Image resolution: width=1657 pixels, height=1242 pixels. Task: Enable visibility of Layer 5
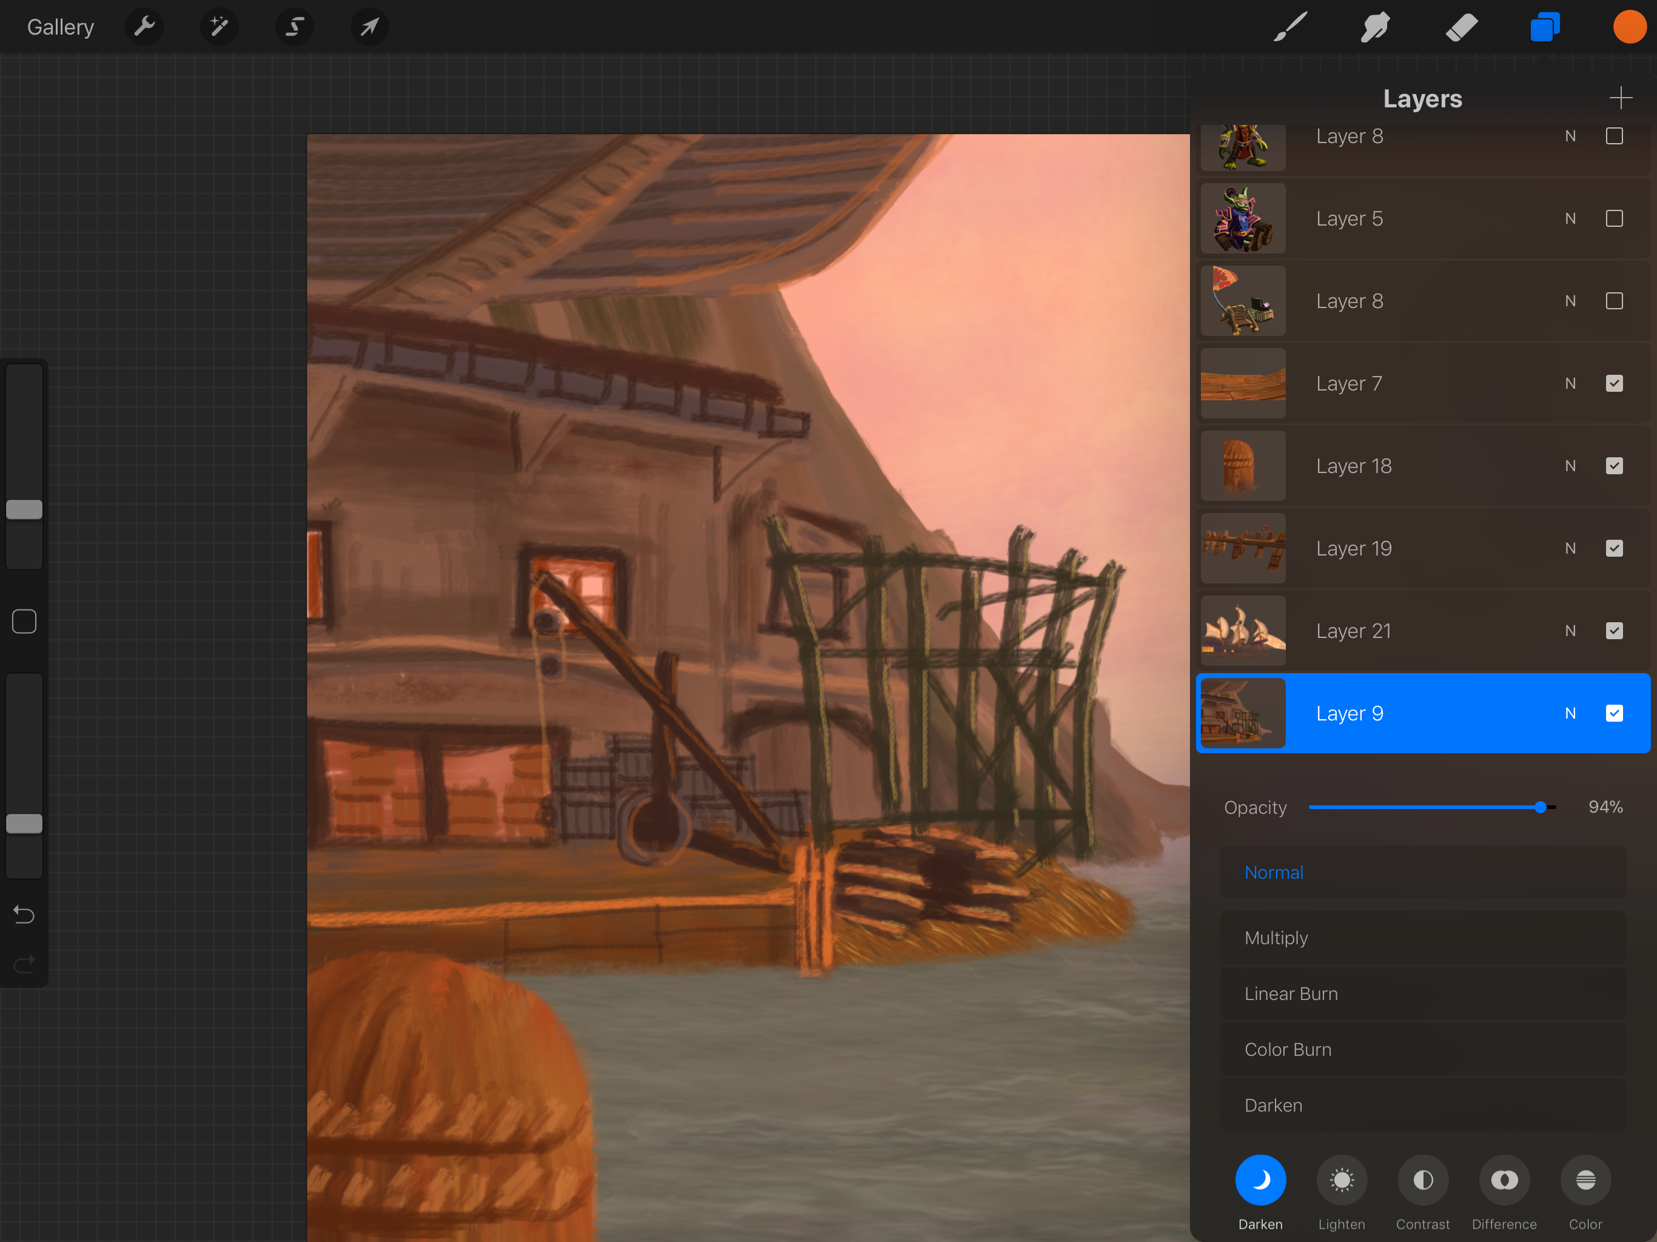pos(1615,219)
